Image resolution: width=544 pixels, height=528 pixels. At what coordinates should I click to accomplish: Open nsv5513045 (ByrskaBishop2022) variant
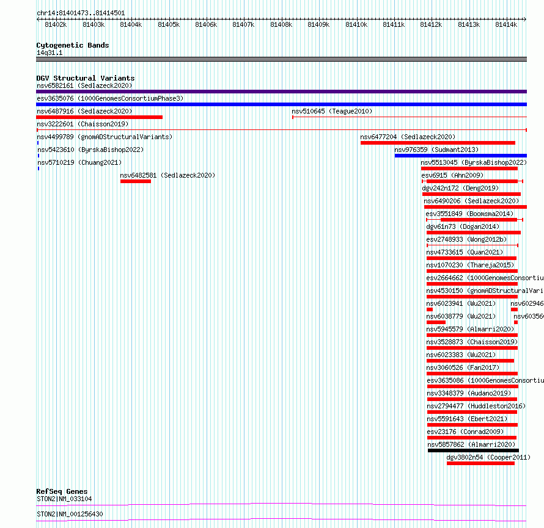[474, 162]
